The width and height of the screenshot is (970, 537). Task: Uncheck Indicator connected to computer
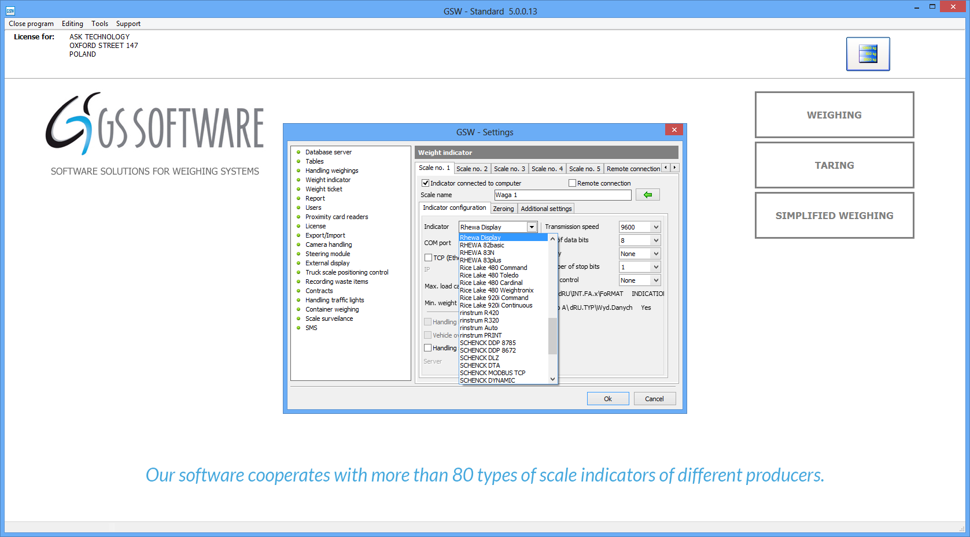click(426, 183)
